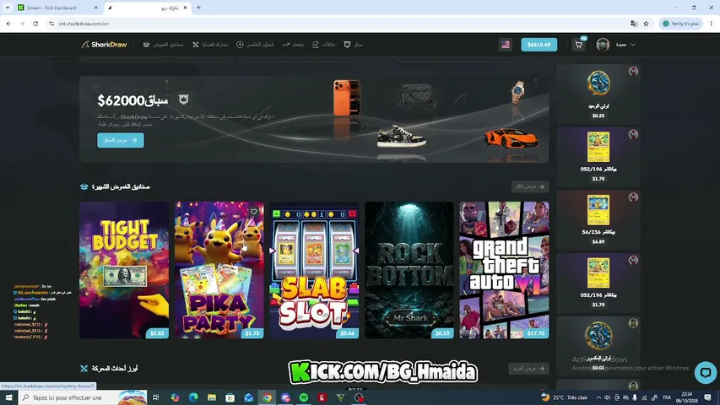Viewport: 720px width, 405px height.
Task: Click the SharkDraw logo
Action: point(104,45)
